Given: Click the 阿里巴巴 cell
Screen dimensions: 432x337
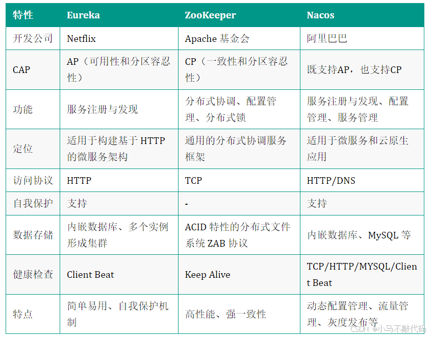Looking at the screenshot, I should click(x=362, y=39).
